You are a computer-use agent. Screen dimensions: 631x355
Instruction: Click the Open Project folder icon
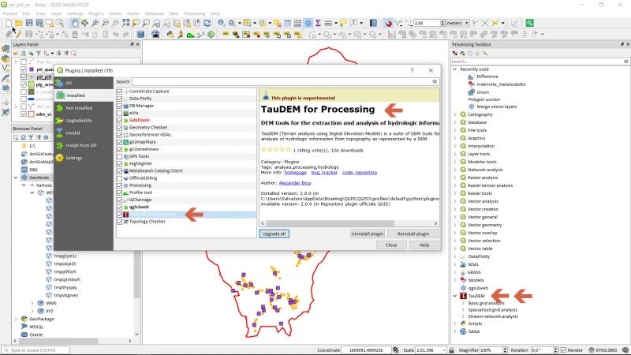click(x=18, y=24)
